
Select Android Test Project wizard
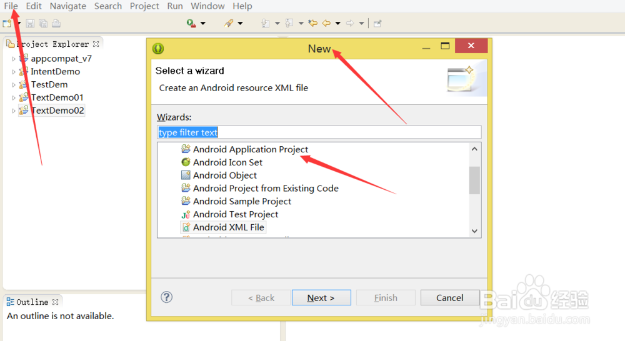[236, 214]
